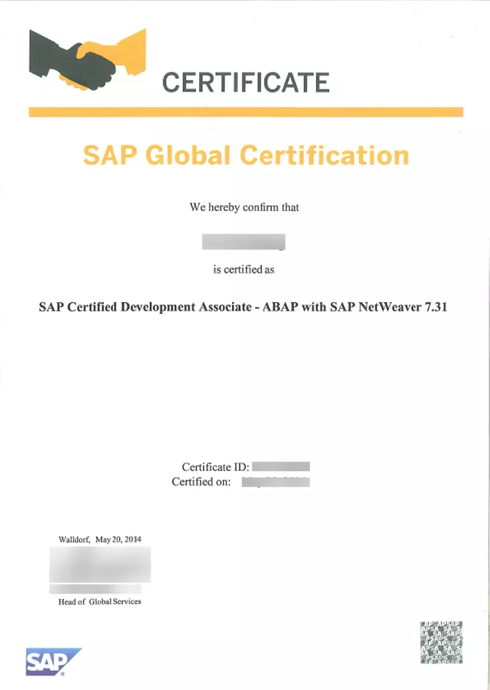Select the blurred recipient name
The width and height of the screenshot is (490, 690).
click(243, 242)
